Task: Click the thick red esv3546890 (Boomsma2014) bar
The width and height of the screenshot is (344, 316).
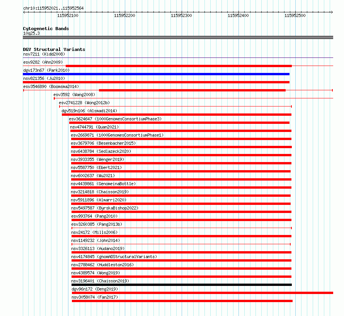Action: coord(192,90)
